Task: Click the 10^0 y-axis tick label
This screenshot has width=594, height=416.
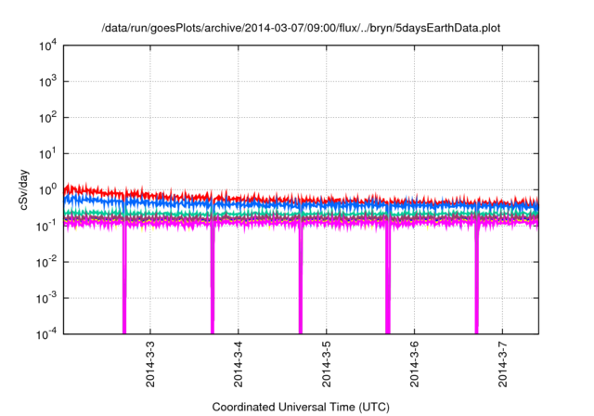Action: click(x=47, y=189)
